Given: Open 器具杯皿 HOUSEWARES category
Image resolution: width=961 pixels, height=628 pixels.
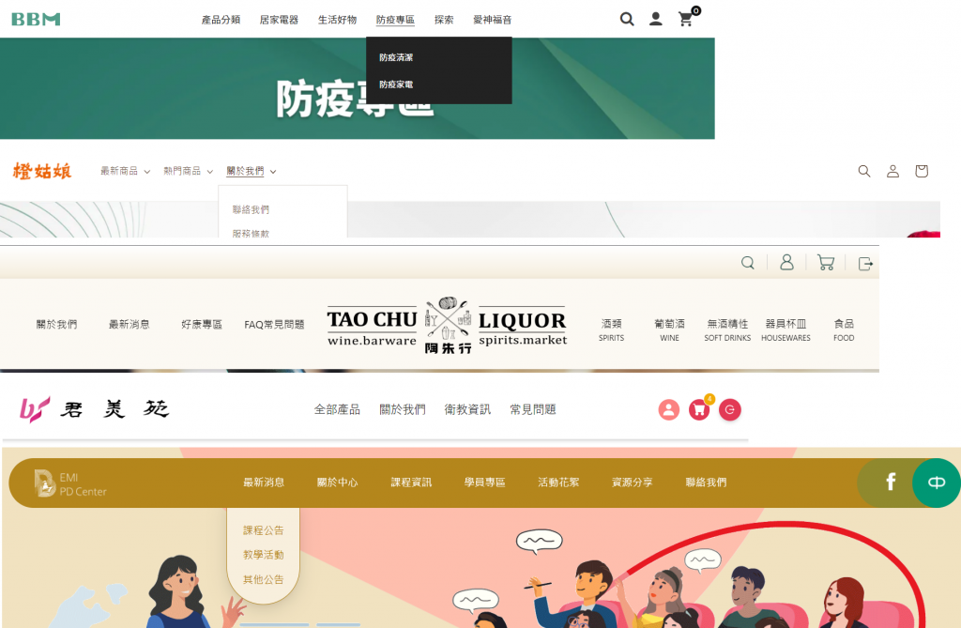Looking at the screenshot, I should [786, 329].
